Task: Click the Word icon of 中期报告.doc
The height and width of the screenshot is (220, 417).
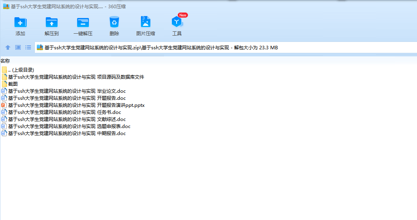Action: (x=4, y=133)
